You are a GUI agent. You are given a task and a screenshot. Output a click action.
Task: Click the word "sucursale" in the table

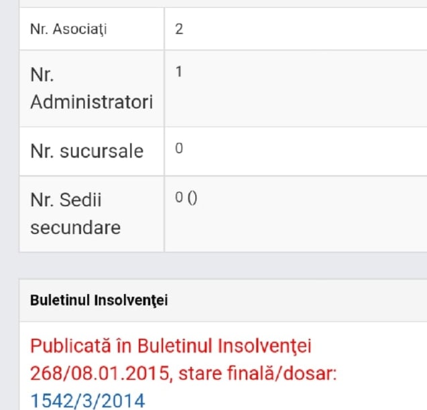pos(103,151)
